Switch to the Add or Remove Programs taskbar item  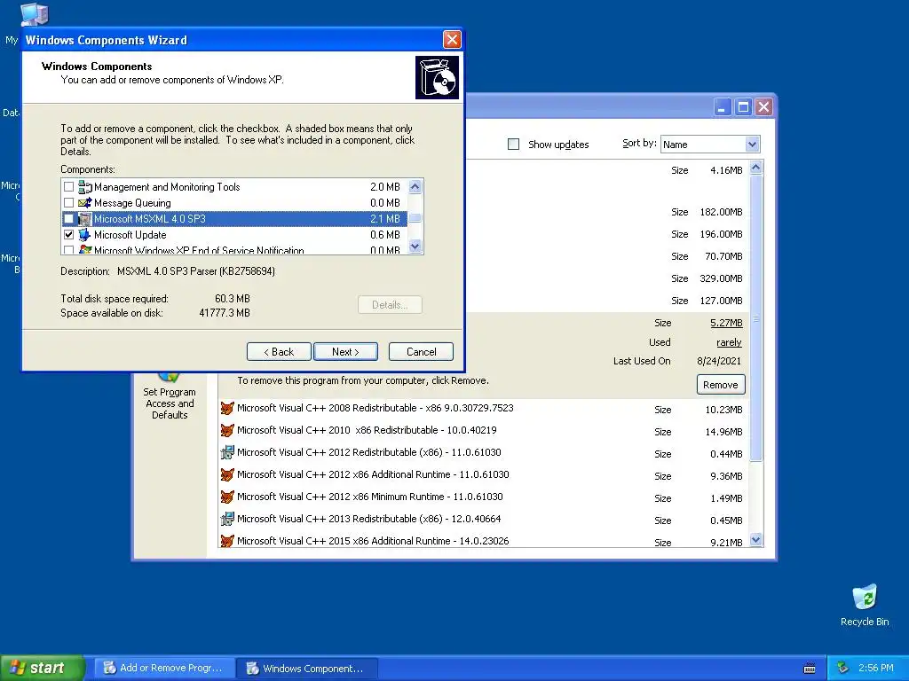click(x=164, y=669)
